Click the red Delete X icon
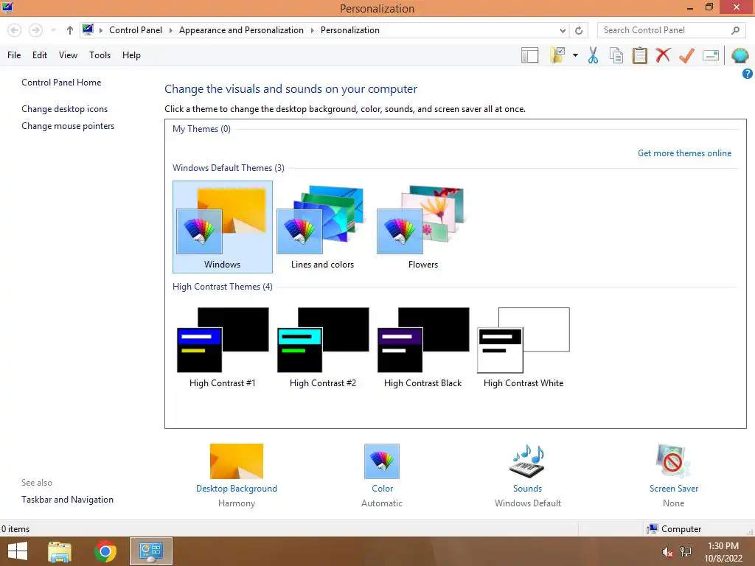This screenshot has width=755, height=566. [663, 55]
